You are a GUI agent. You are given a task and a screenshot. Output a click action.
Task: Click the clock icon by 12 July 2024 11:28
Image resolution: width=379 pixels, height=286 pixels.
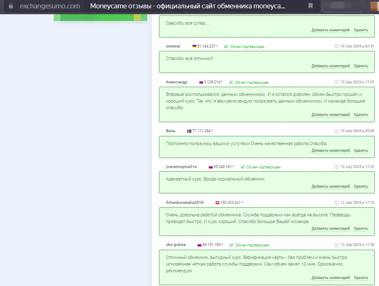(336, 245)
